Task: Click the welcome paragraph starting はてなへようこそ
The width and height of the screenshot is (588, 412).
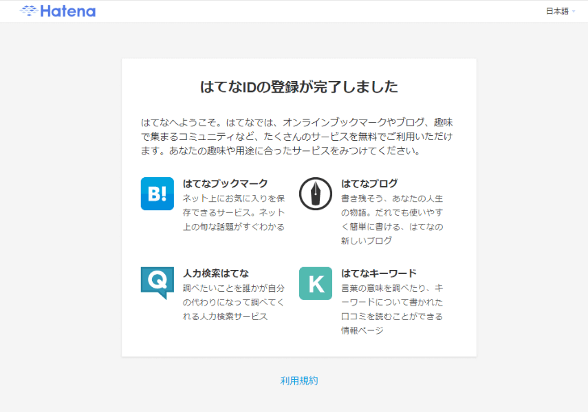Action: pos(297,137)
